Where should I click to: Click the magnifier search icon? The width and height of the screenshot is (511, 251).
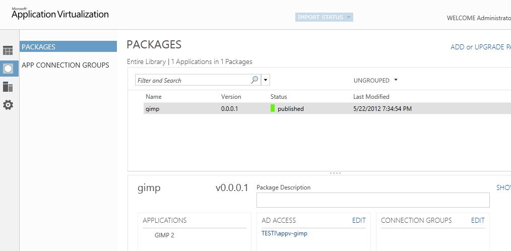tap(255, 80)
